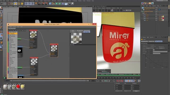170x95 pixels.
Task: Toggle the Live Viewer resolution lock icon
Action: tap(109, 10)
